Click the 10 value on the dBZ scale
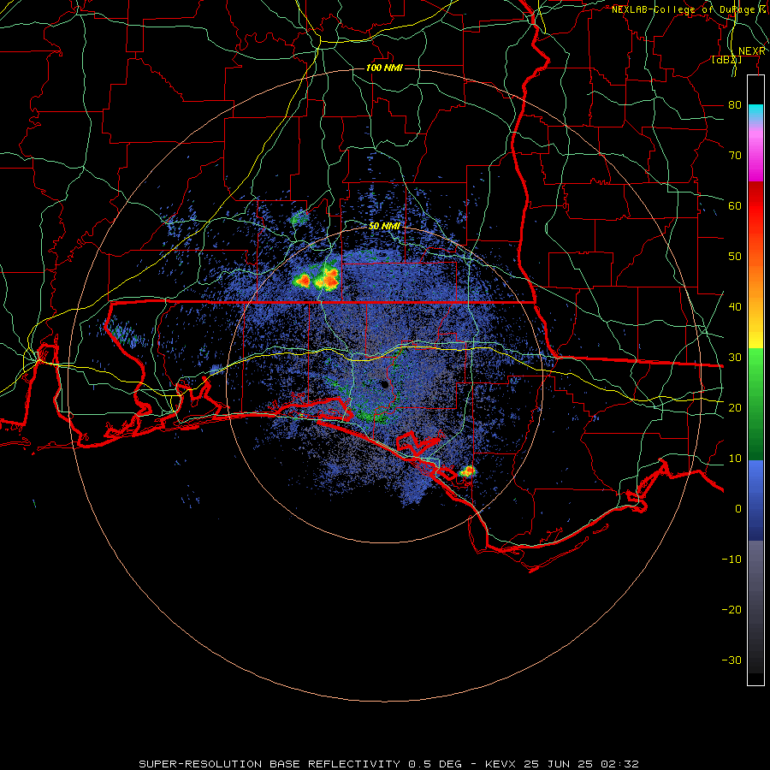This screenshot has width=770, height=770. tap(735, 459)
